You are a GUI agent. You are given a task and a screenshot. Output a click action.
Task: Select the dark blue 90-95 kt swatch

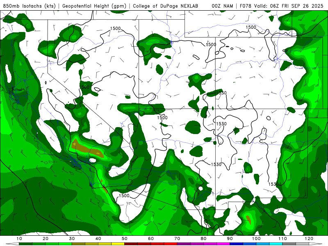coord(237,244)
